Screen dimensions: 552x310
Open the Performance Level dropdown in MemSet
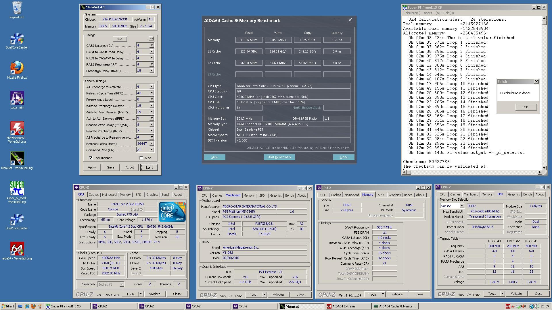pyautogui.click(x=152, y=99)
